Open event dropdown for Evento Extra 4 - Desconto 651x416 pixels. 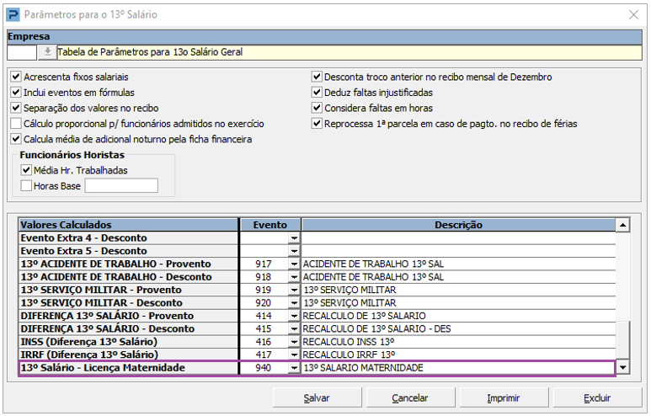(x=294, y=237)
